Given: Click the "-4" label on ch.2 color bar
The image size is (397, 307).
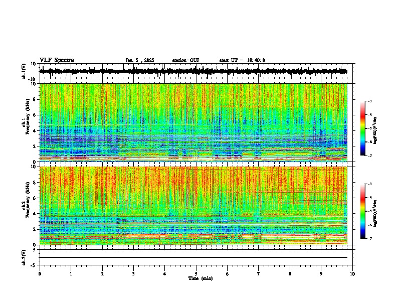Looking at the screenshot, I should tap(370, 197).
